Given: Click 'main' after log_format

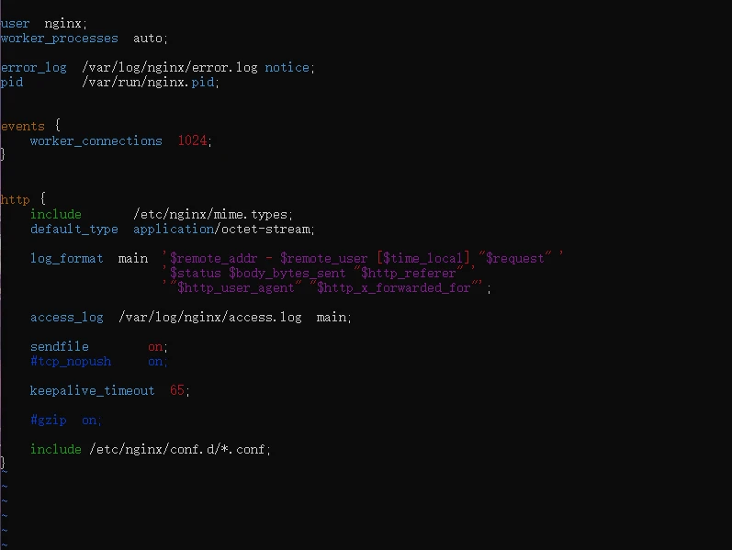Looking at the screenshot, I should (x=133, y=258).
